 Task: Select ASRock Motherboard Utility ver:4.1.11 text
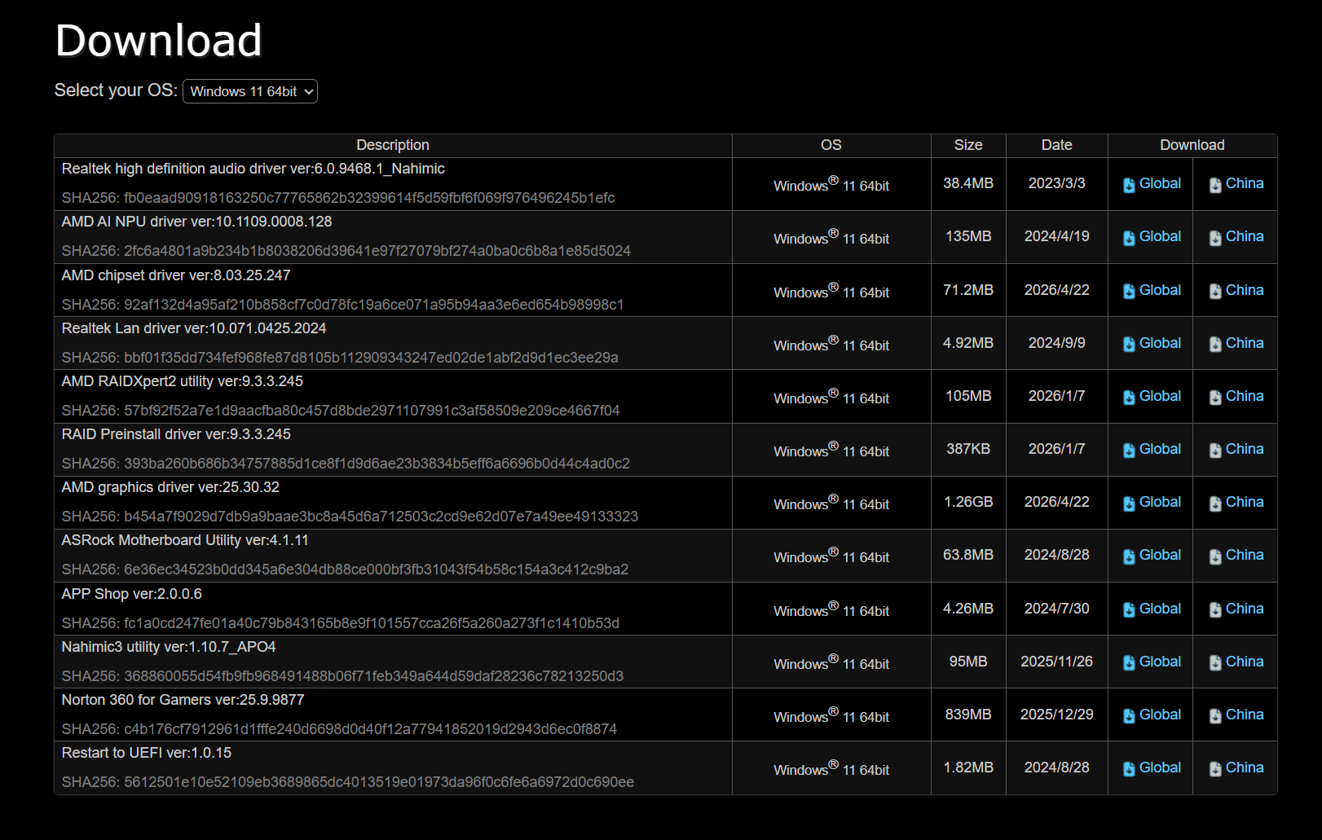click(185, 540)
